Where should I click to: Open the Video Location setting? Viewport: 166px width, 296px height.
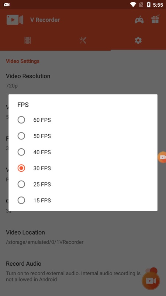click(83, 237)
